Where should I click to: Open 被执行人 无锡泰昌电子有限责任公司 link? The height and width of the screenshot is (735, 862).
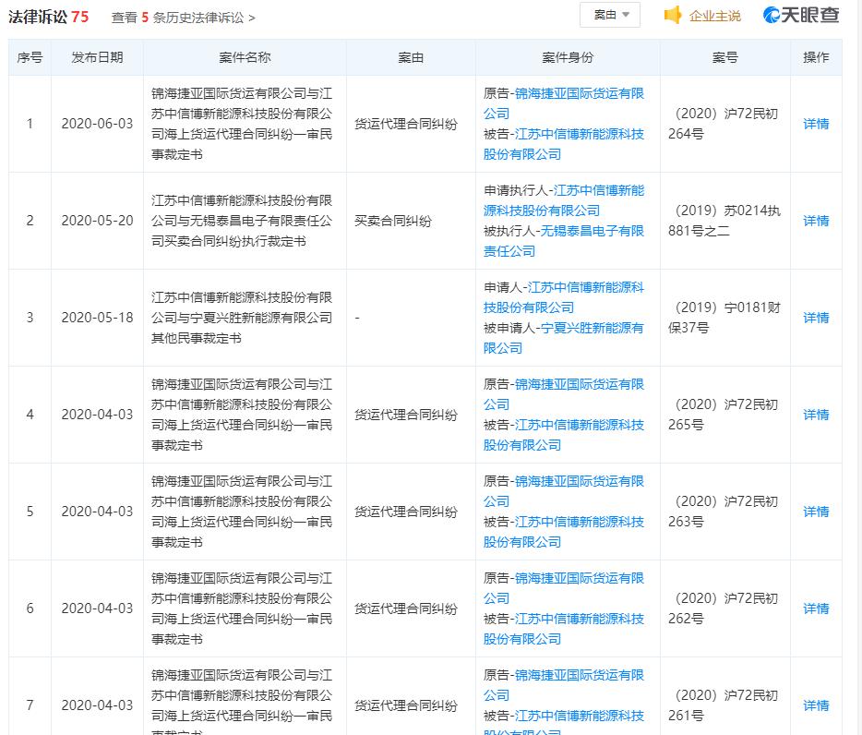(x=564, y=241)
